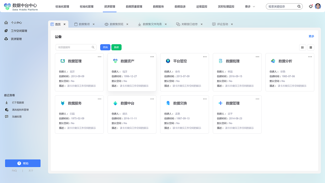The image size is (325, 183).
Task: Open the more menu on the 平台管控 card
Action: point(205,57)
